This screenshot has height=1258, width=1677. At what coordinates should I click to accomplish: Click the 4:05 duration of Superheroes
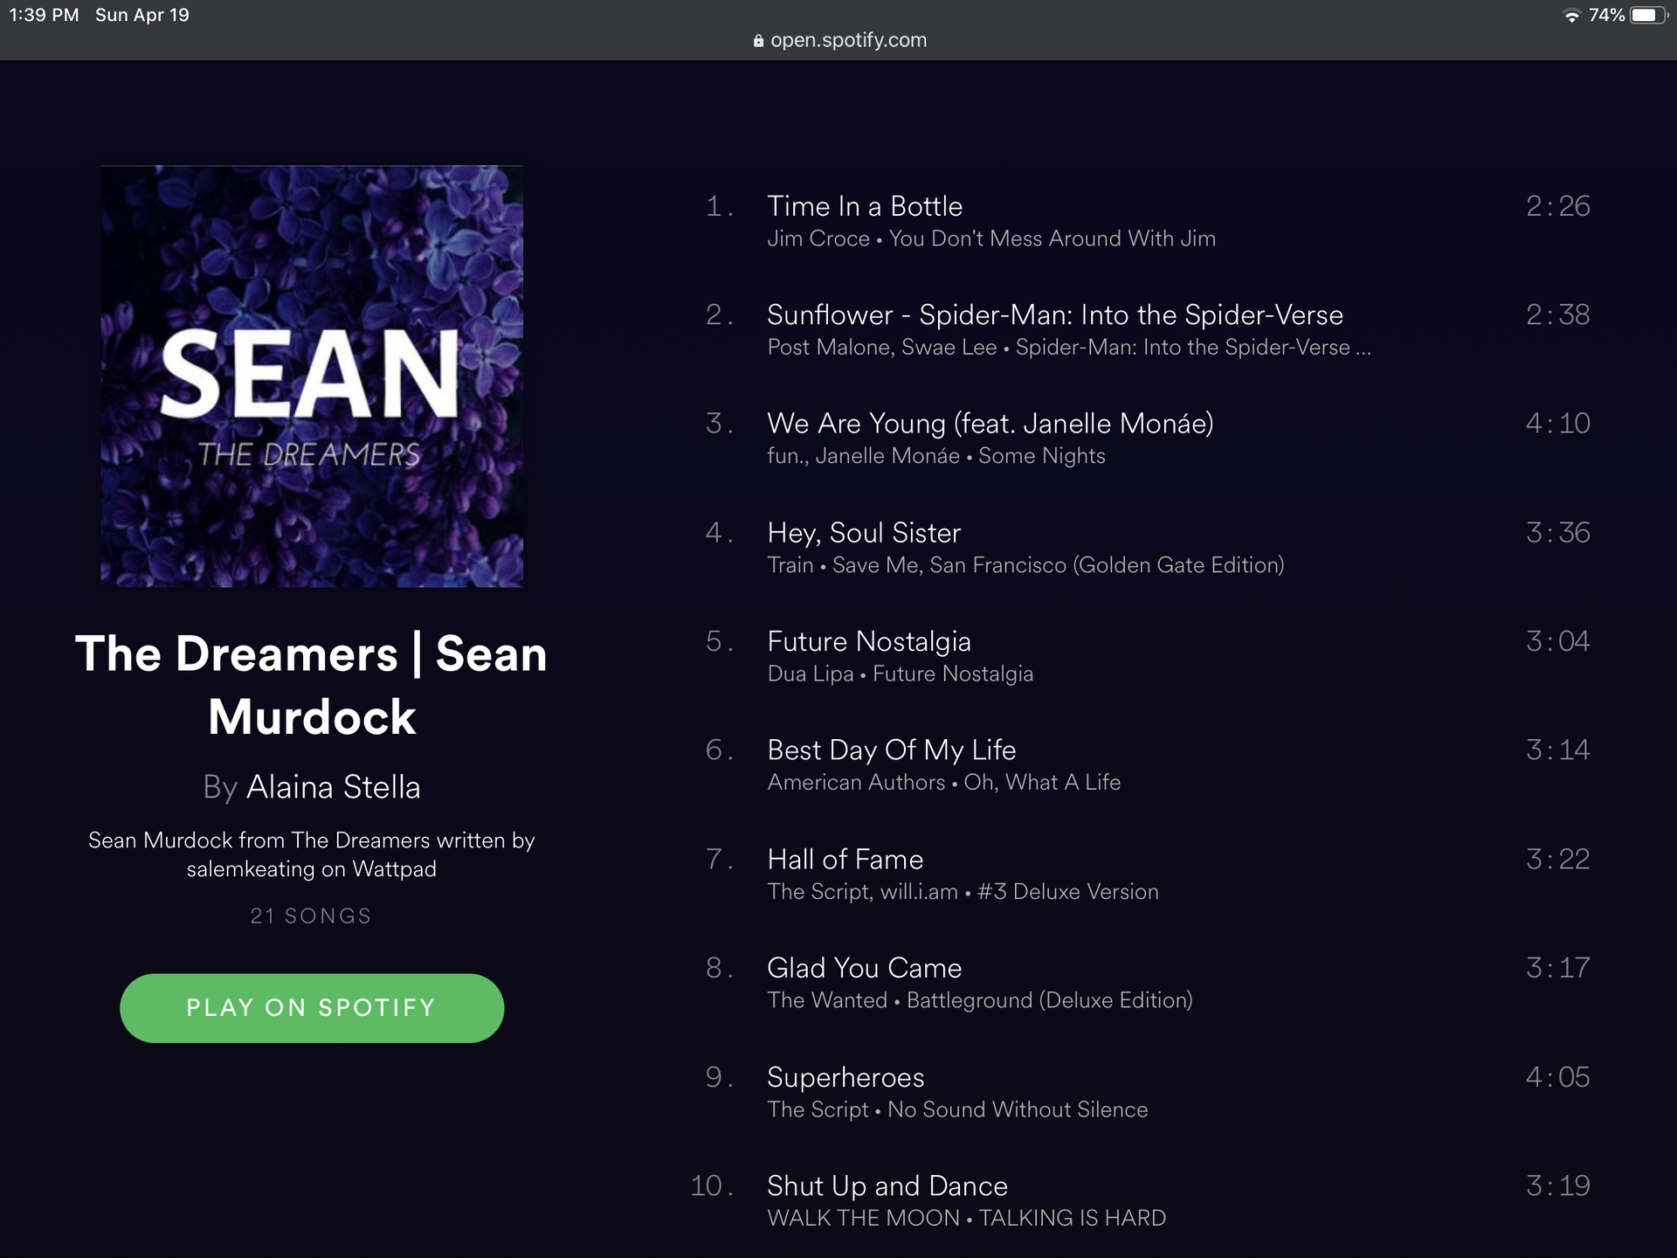coord(1557,1077)
